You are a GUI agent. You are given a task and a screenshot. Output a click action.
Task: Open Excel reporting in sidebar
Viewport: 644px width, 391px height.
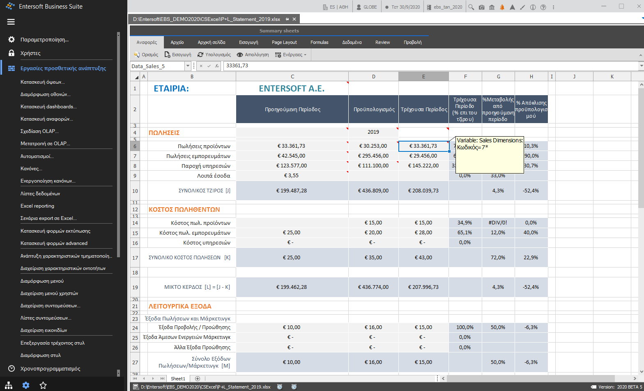click(x=37, y=206)
